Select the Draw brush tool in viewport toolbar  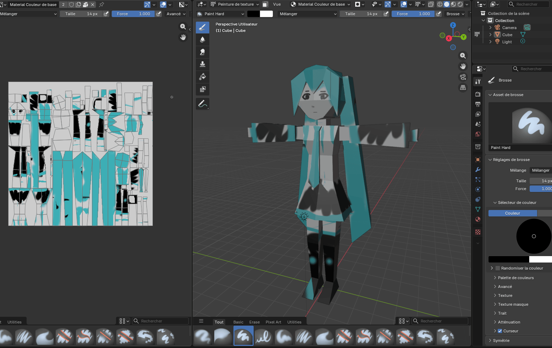pyautogui.click(x=203, y=27)
